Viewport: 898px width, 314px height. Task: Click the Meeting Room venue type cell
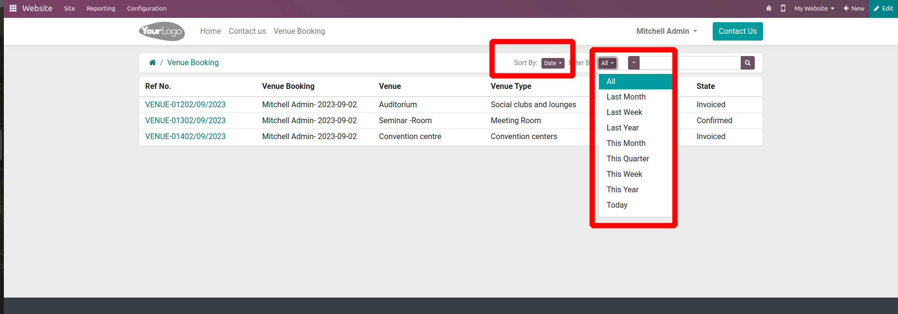pyautogui.click(x=516, y=120)
